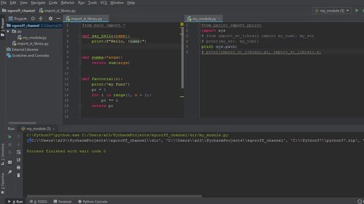Click the pause output icon in Run panel

click(10, 152)
